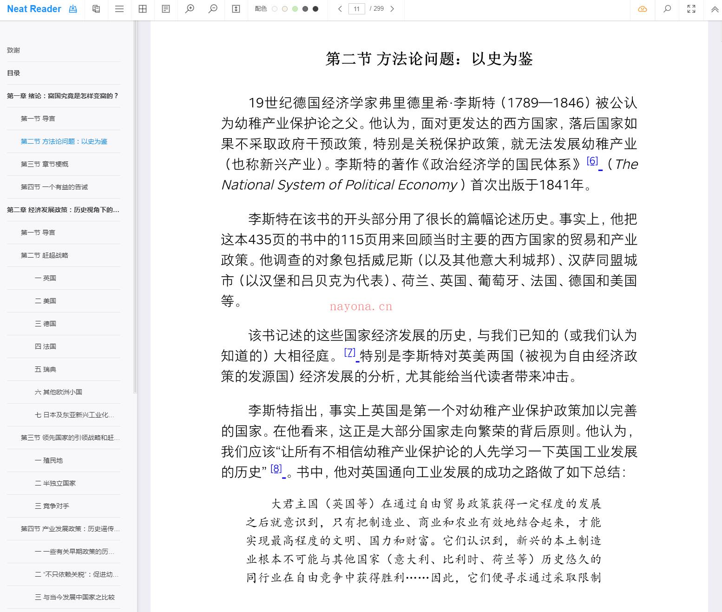The width and height of the screenshot is (722, 612).
Task: Click the Neat Reader logo
Action: pyautogui.click(x=34, y=9)
